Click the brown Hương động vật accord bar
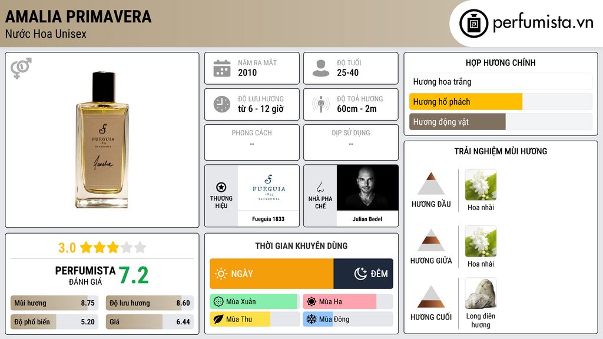The image size is (603, 339). (x=457, y=122)
